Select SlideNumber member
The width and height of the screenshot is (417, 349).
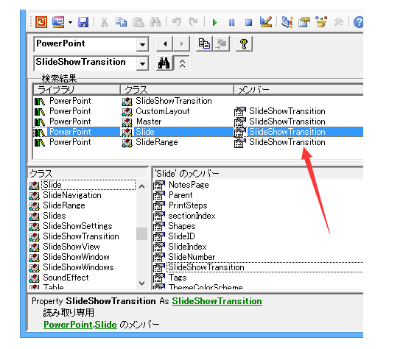click(x=258, y=257)
